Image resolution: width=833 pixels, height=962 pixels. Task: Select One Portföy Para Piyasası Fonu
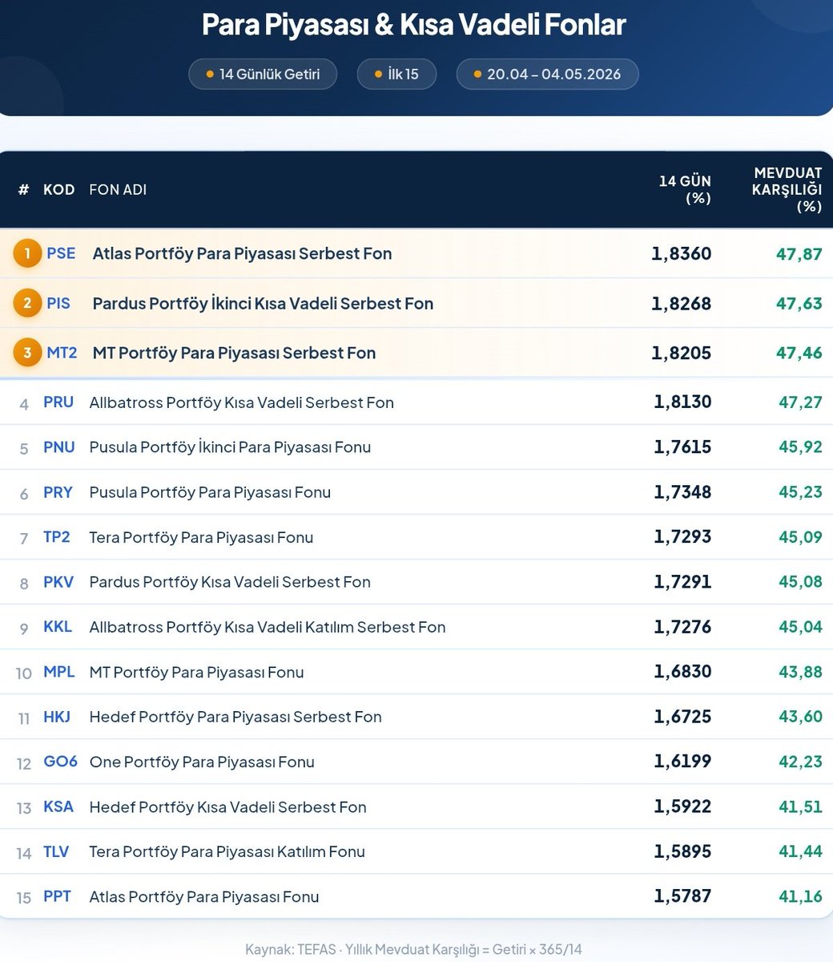pos(202,762)
